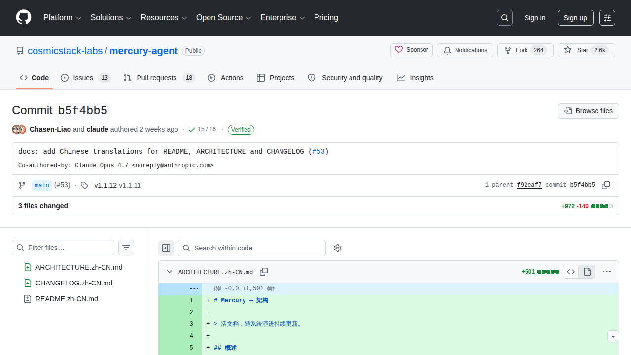The height and width of the screenshot is (355, 631).
Task: Switch to rendered rich diff view
Action: (x=587, y=272)
